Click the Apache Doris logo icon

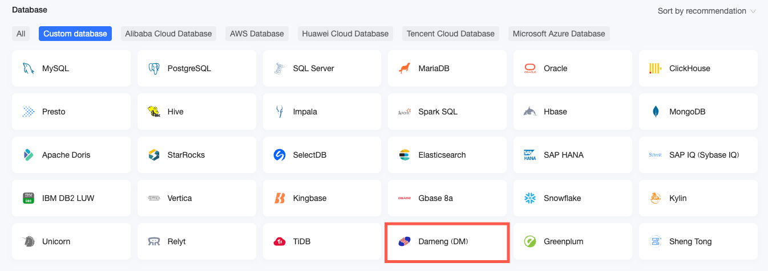(28, 155)
